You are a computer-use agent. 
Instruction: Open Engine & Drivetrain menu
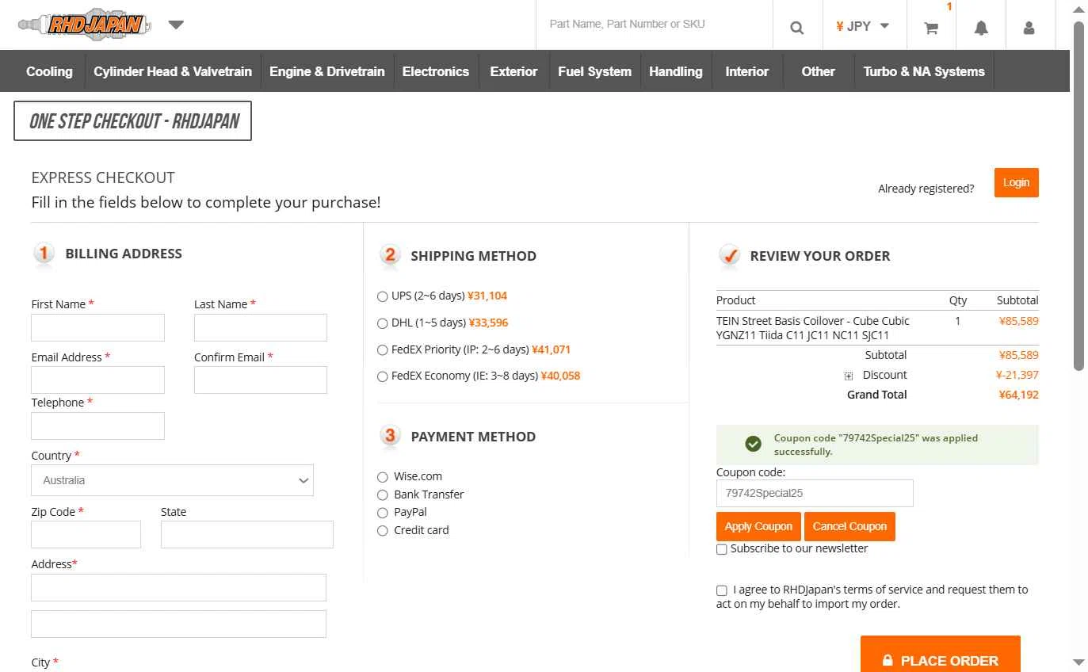point(327,71)
